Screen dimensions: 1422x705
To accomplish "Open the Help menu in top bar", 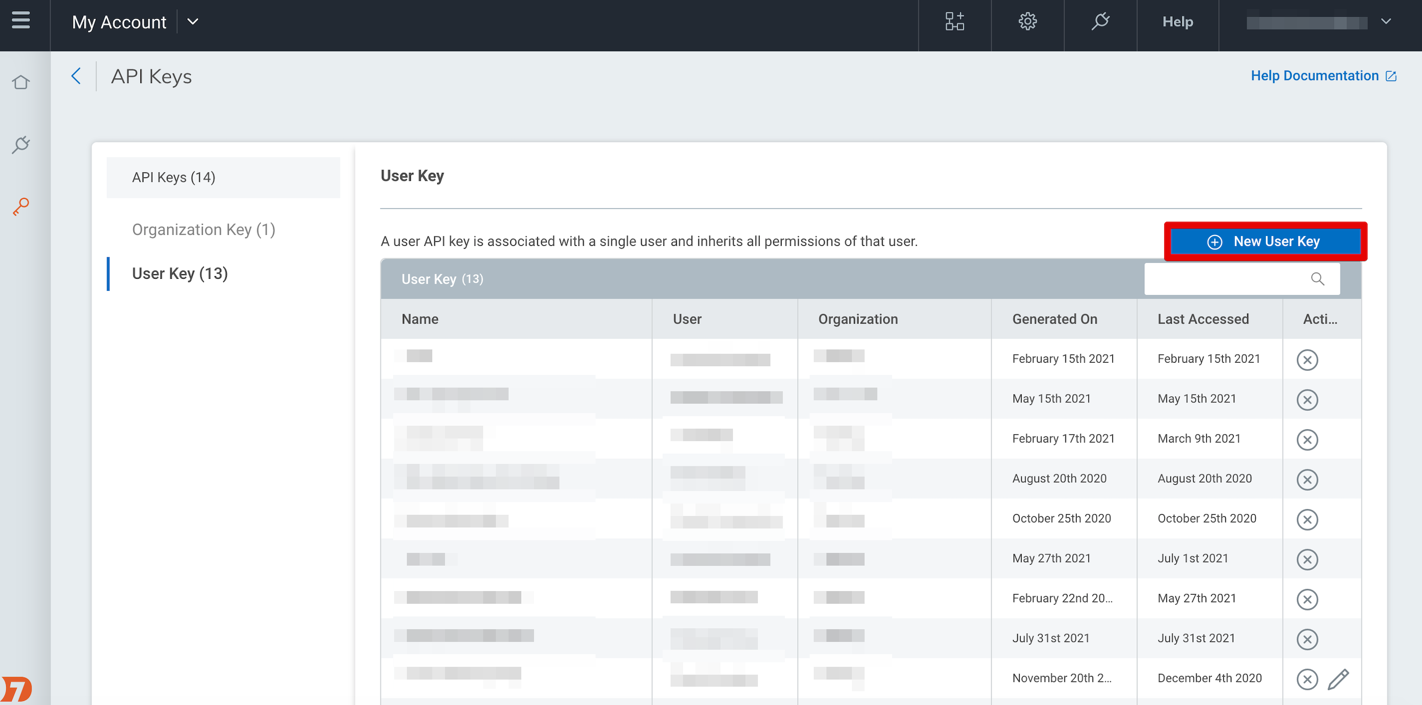I will click(x=1177, y=21).
